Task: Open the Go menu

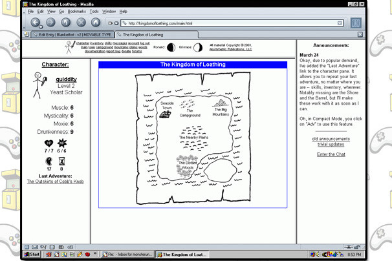Action: click(x=61, y=12)
